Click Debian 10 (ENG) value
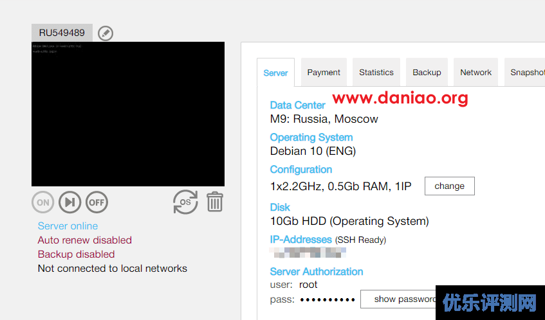 (x=313, y=151)
